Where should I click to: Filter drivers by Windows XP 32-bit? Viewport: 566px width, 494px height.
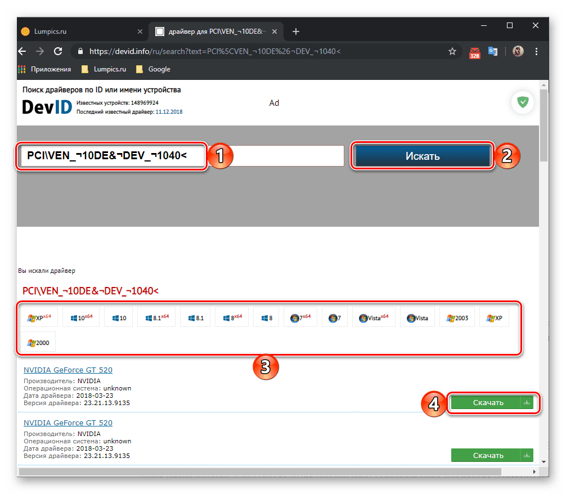[494, 318]
